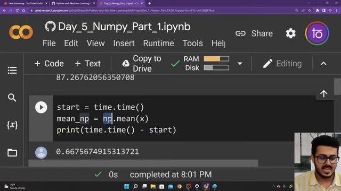Open the Files folder panel in sidebar
This screenshot has height=191, width=341.
tap(12, 153)
